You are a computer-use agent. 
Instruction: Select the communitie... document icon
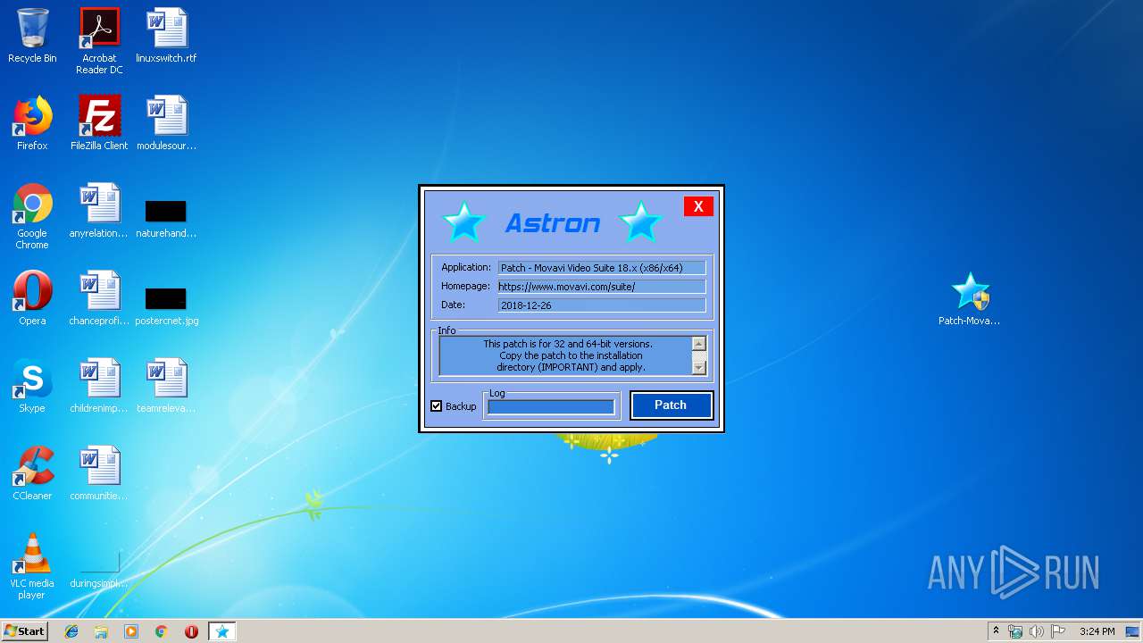pos(99,473)
